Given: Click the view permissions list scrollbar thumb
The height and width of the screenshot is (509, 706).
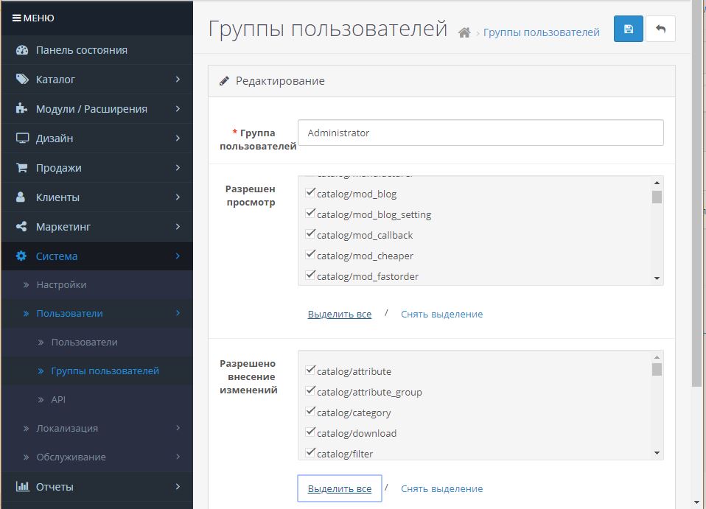Looking at the screenshot, I should click(x=657, y=197).
